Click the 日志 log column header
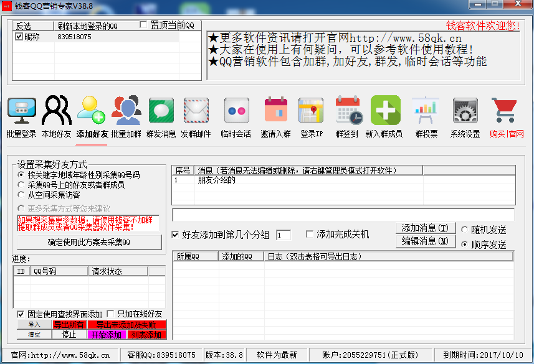Screen dimensions: 534x364 tap(389, 256)
